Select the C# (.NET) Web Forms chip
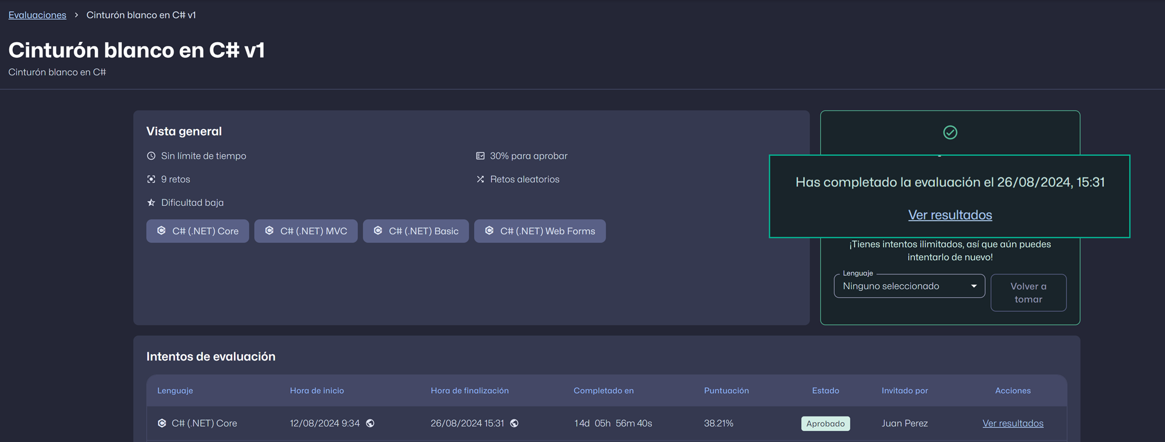 click(540, 231)
